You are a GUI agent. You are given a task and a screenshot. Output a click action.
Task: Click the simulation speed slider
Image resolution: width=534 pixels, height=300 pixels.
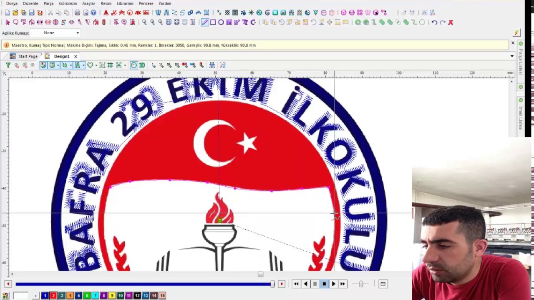[x=361, y=284]
